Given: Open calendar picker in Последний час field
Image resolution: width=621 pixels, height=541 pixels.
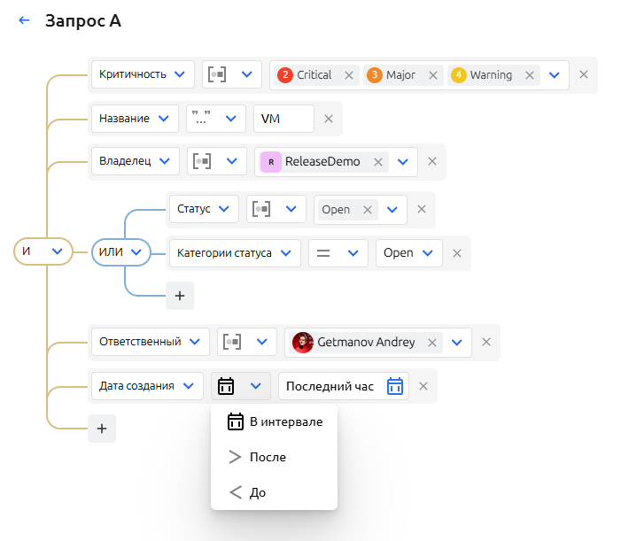Looking at the screenshot, I should click(395, 386).
